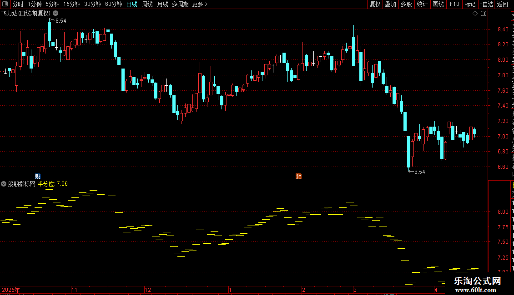The width and height of the screenshot is (514, 295).
Task: Expand dropdown next to 飞力达 title
Action: click(56, 14)
